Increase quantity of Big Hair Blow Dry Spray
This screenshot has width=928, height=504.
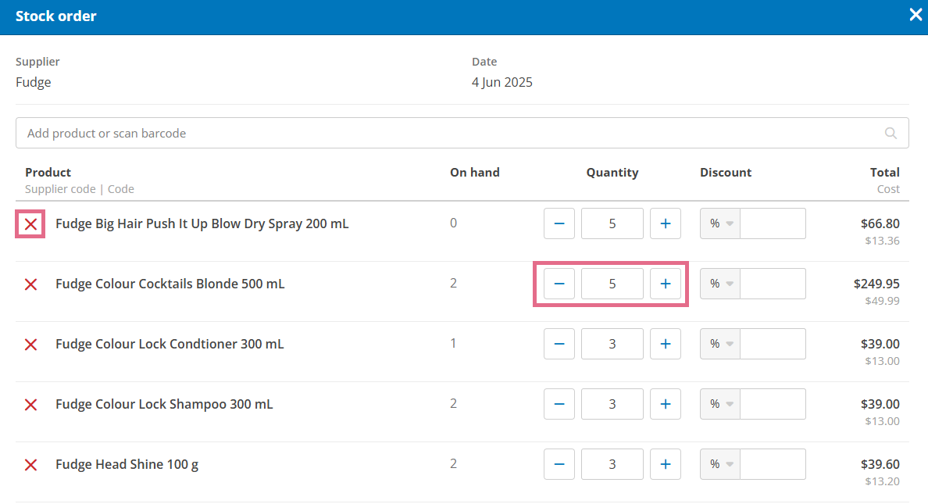(665, 223)
